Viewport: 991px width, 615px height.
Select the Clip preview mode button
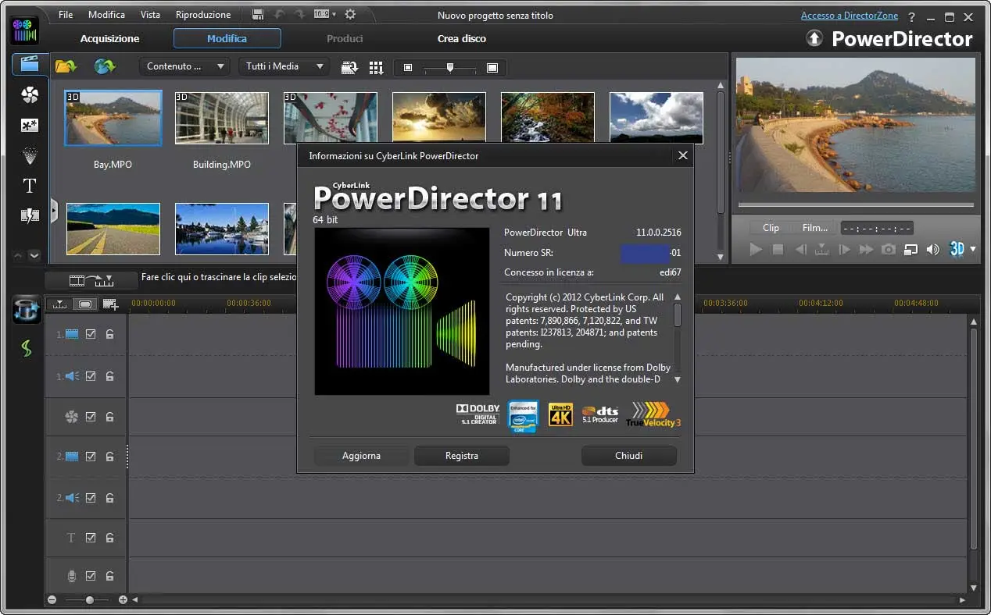click(x=771, y=228)
